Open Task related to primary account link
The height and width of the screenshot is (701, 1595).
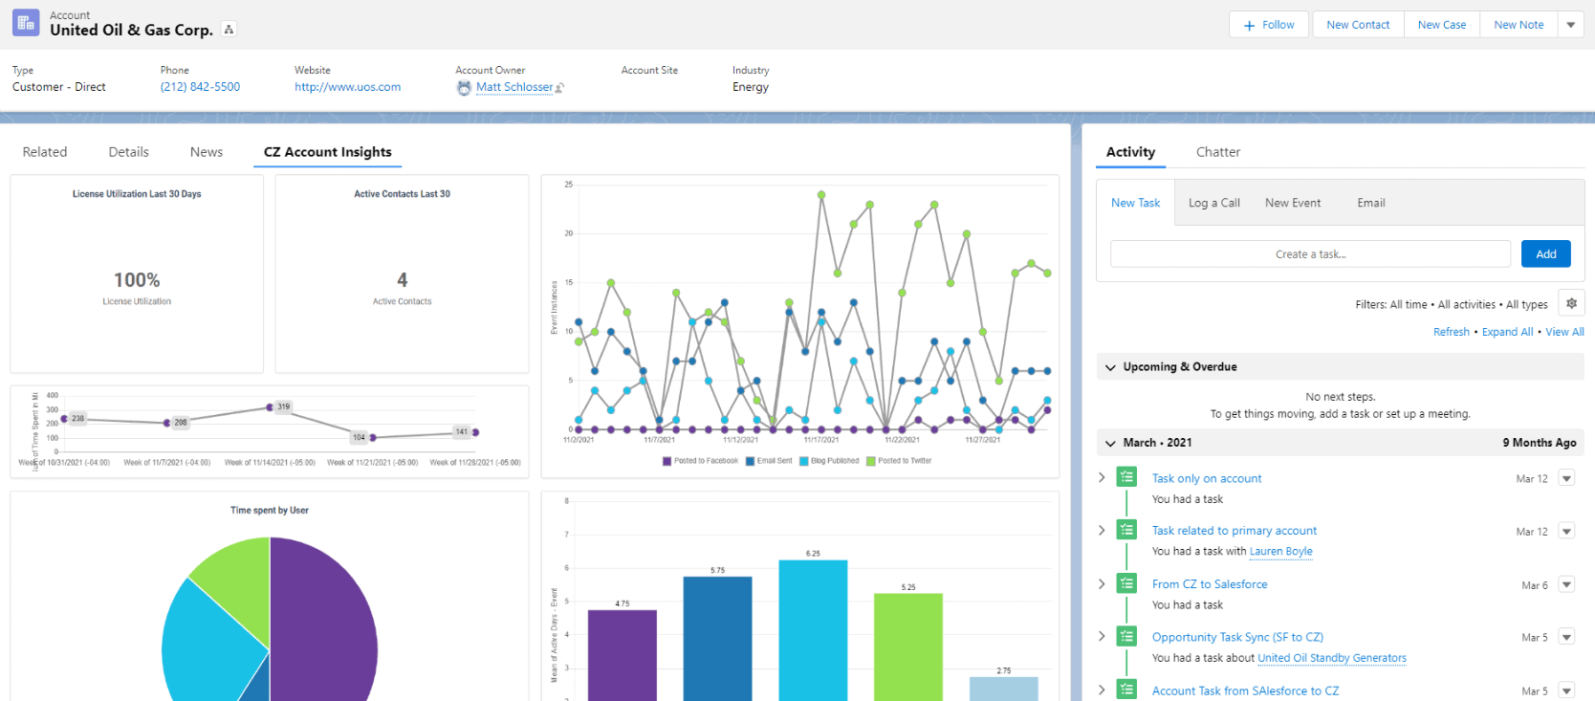pos(1234,531)
